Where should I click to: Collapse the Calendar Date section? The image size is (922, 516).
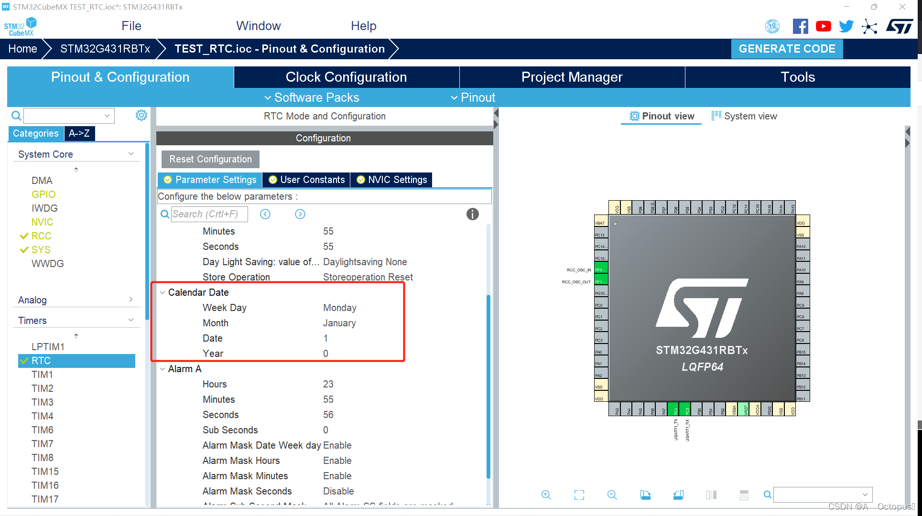click(x=163, y=292)
